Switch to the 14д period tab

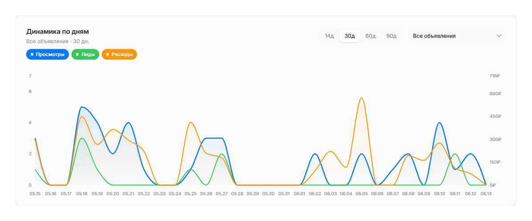point(329,36)
